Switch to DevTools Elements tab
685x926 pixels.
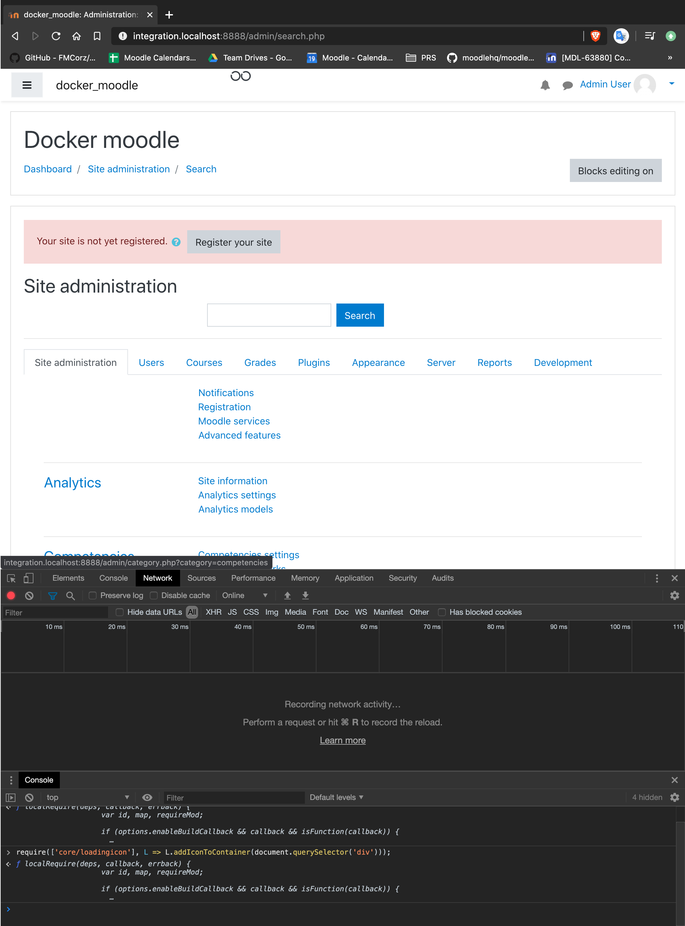click(68, 578)
